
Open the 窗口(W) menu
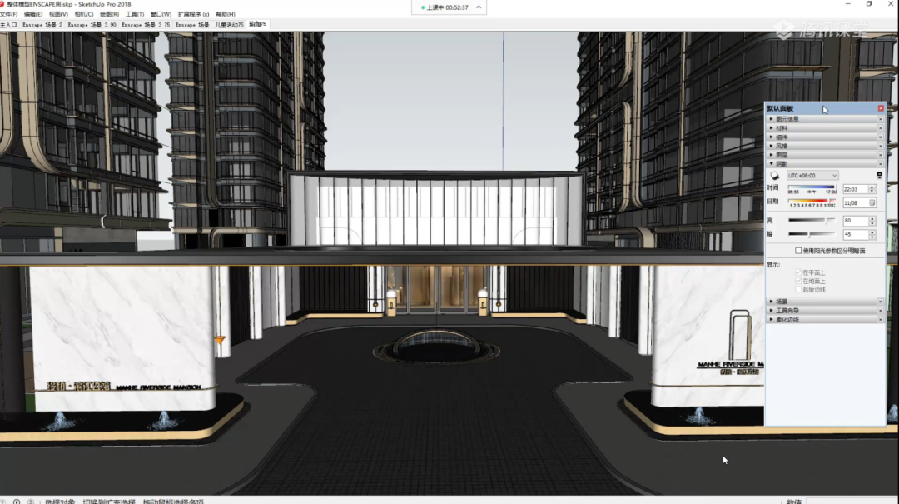[x=161, y=14]
